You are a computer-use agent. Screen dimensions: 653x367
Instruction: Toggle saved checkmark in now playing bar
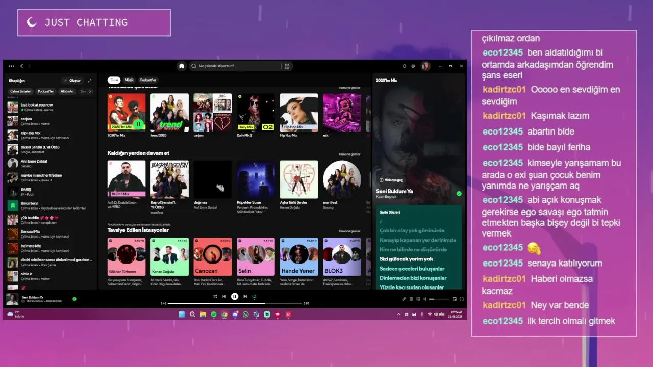pyautogui.click(x=74, y=299)
